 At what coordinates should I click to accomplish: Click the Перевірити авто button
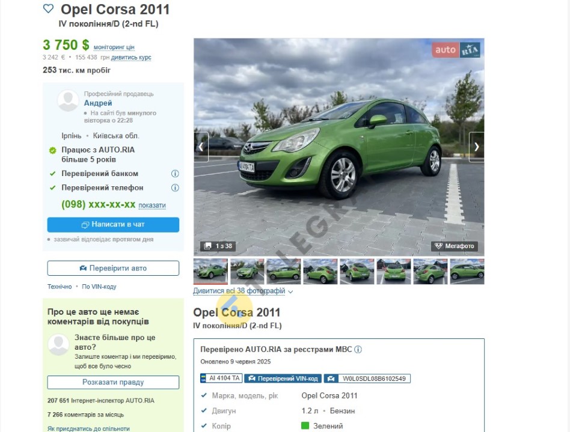(x=113, y=268)
